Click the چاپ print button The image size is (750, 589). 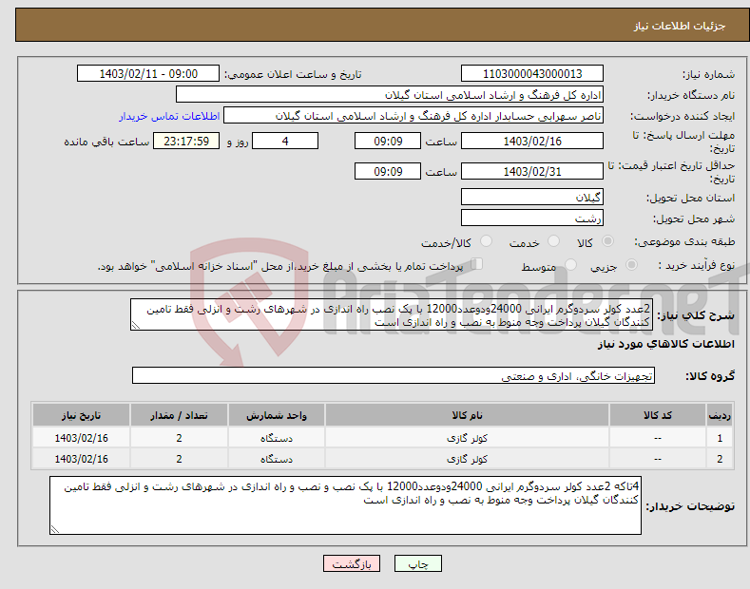point(418,563)
